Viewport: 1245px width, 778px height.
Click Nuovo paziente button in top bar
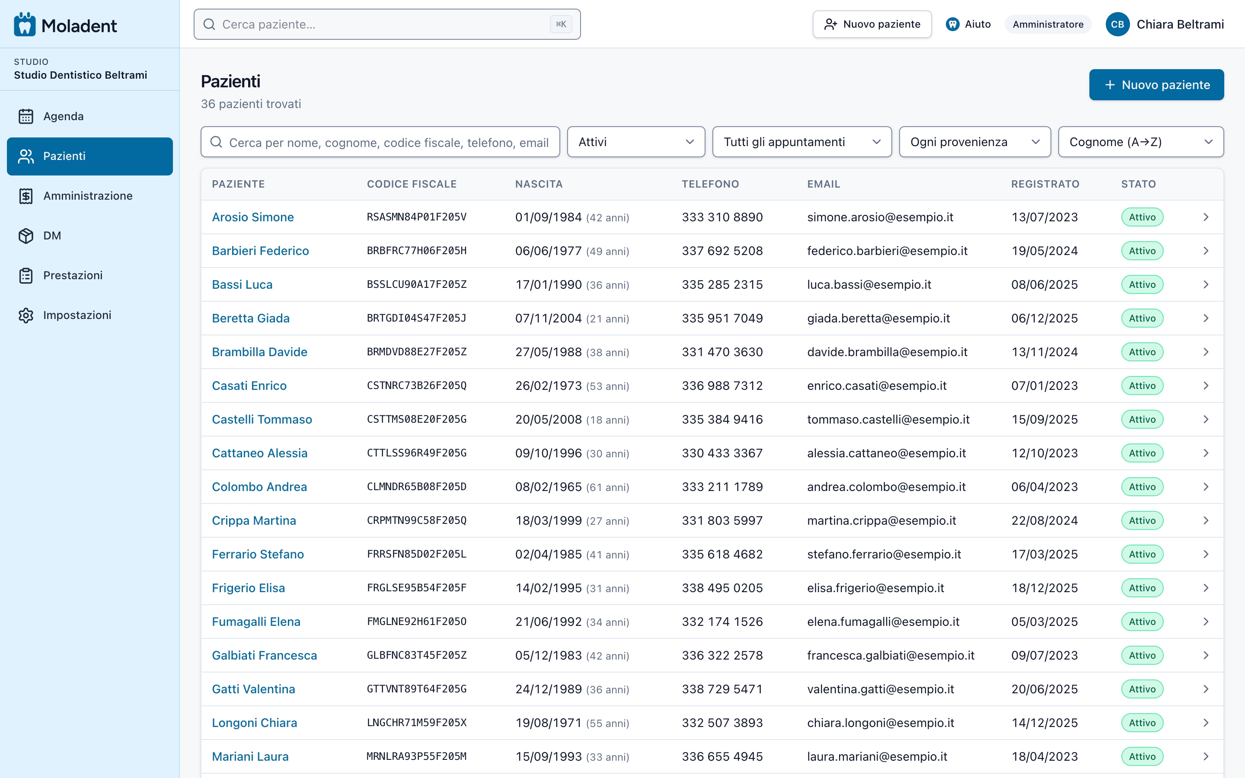872,24
